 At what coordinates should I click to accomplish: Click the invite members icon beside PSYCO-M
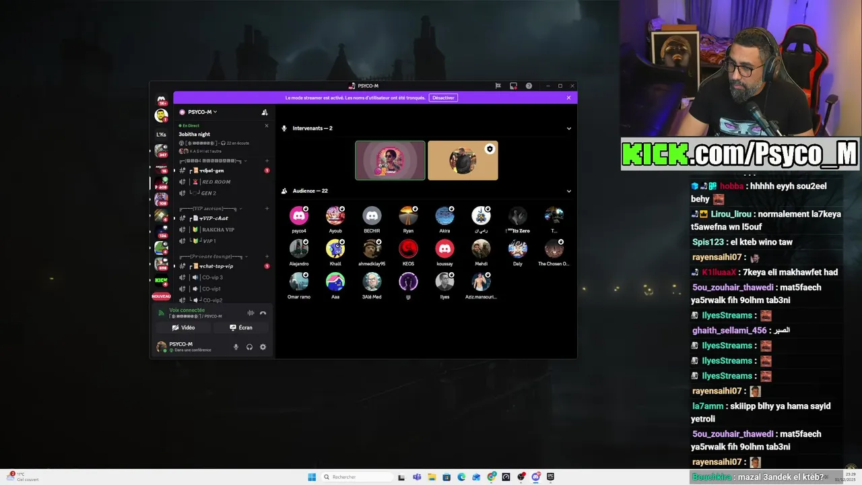click(265, 112)
